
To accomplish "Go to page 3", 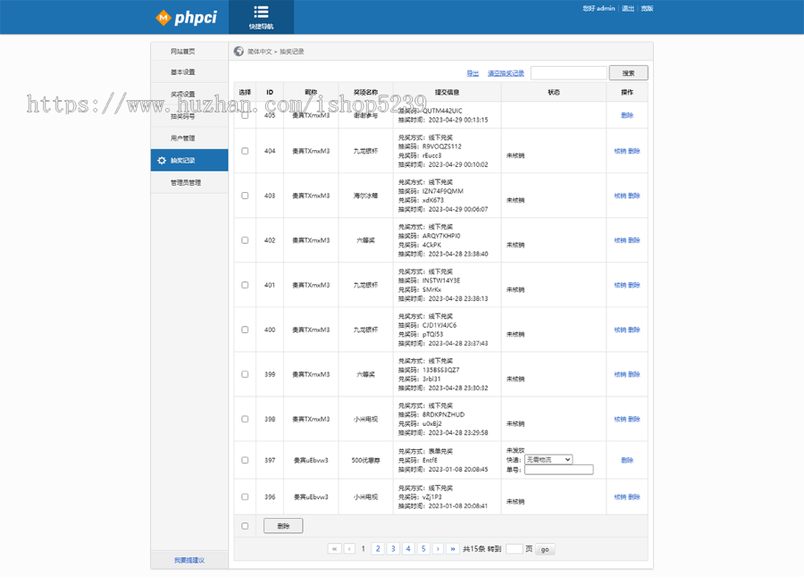I will (393, 548).
